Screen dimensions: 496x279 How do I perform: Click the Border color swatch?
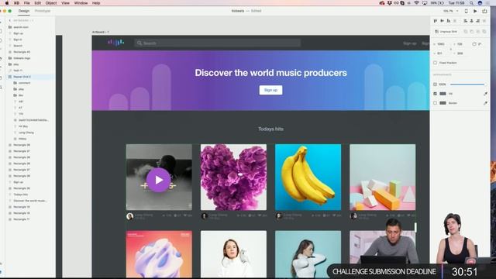443,103
